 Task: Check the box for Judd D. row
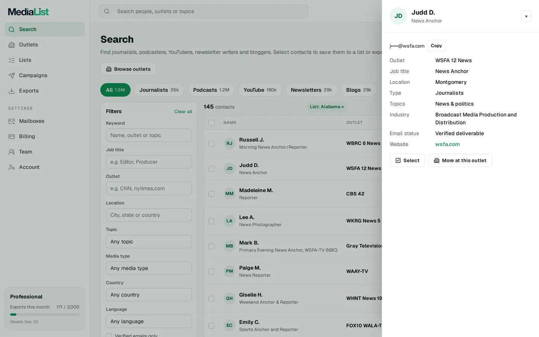[x=211, y=169]
